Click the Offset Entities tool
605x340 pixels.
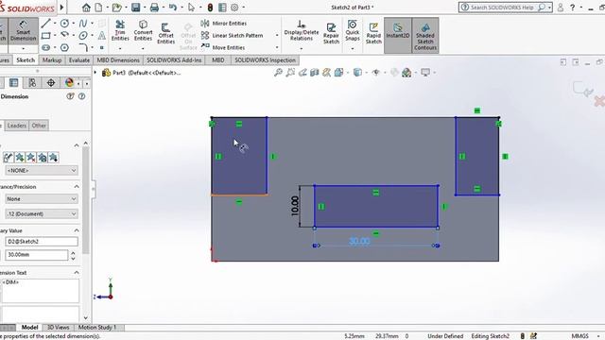point(166,33)
